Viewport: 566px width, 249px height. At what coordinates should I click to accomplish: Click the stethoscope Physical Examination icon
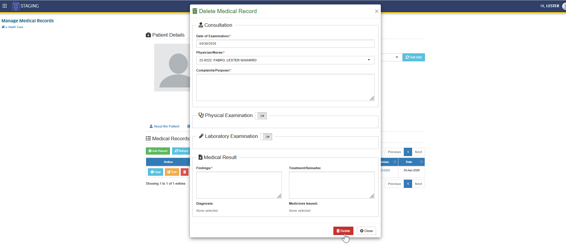click(201, 115)
